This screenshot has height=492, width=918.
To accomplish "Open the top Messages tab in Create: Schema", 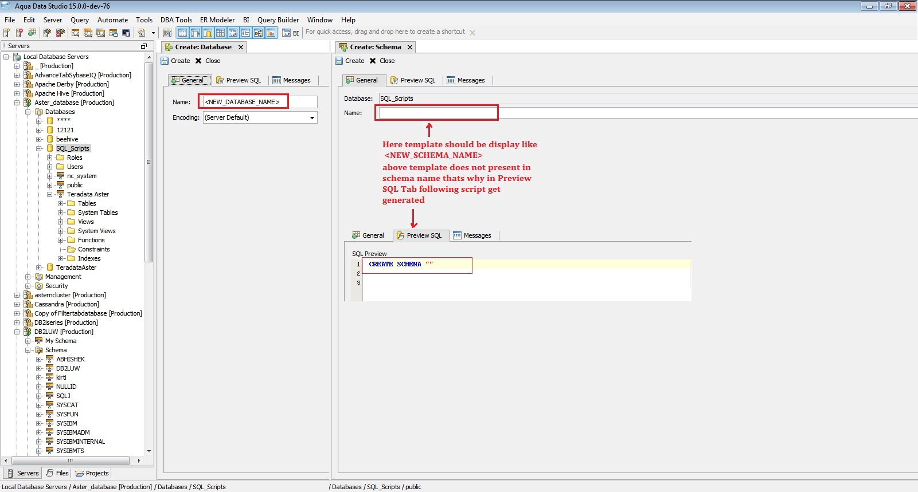I will (466, 80).
